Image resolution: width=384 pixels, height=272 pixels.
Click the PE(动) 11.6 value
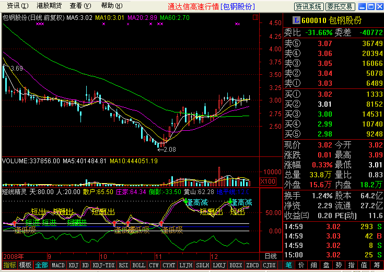376,216
